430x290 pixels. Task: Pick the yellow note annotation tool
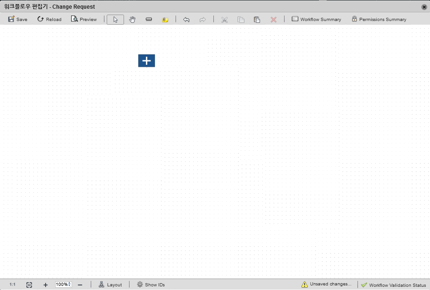coord(165,20)
